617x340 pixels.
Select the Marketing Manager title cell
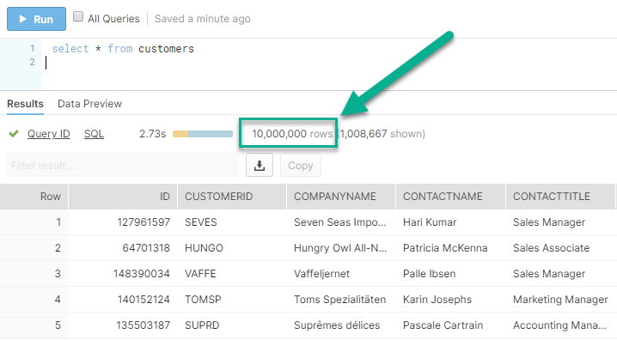pos(561,300)
